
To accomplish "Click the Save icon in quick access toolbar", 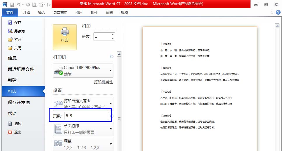I will (12, 5).
